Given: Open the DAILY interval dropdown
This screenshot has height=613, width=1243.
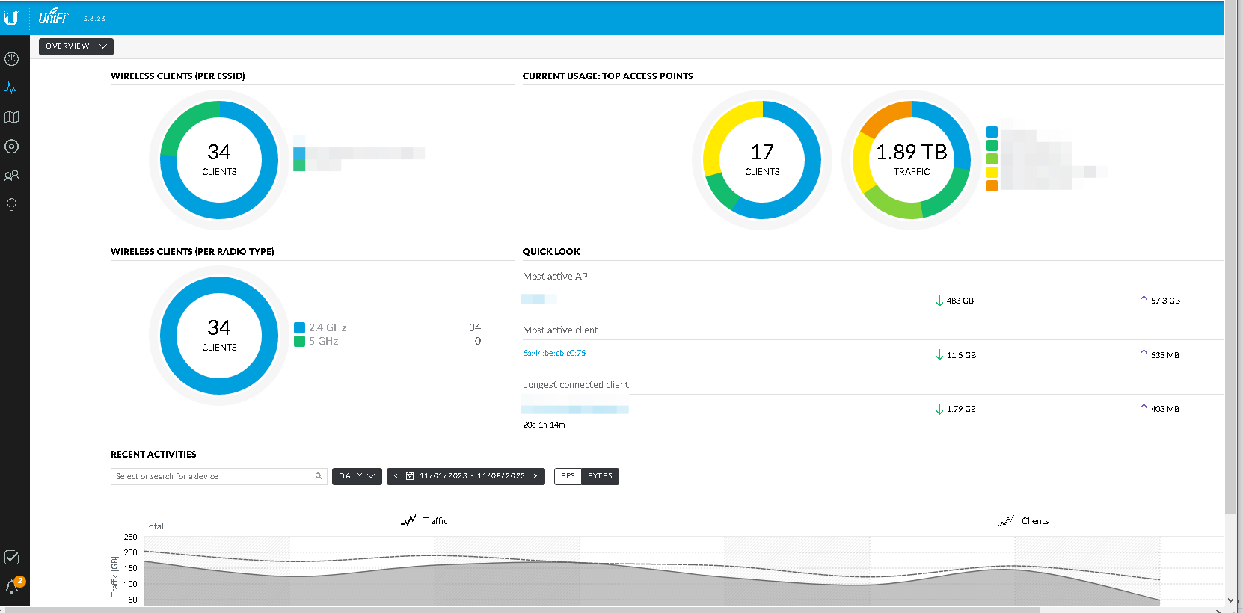Looking at the screenshot, I should tap(357, 476).
